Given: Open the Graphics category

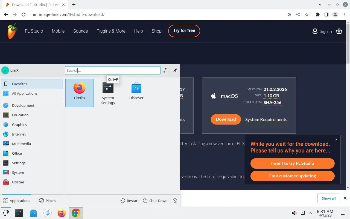Looking at the screenshot, I should pos(32,125).
